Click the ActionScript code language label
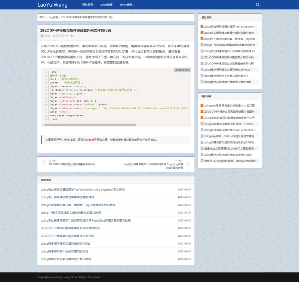299x282 pixels. coord(182,70)
